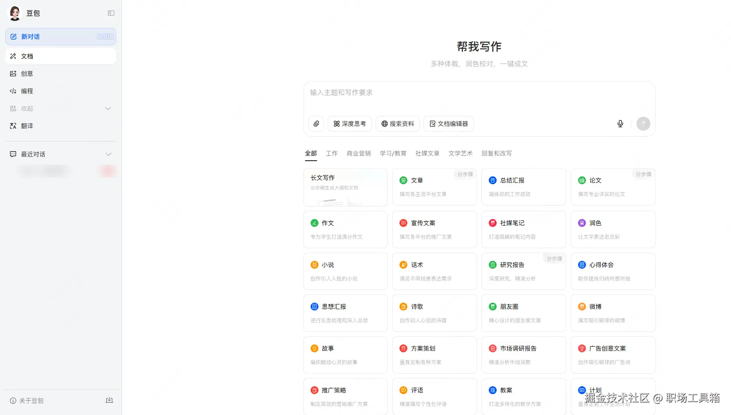Image resolution: width=731 pixels, height=415 pixels.
Task: Click 编织触动心灵的故事 description text
Action: [334, 362]
